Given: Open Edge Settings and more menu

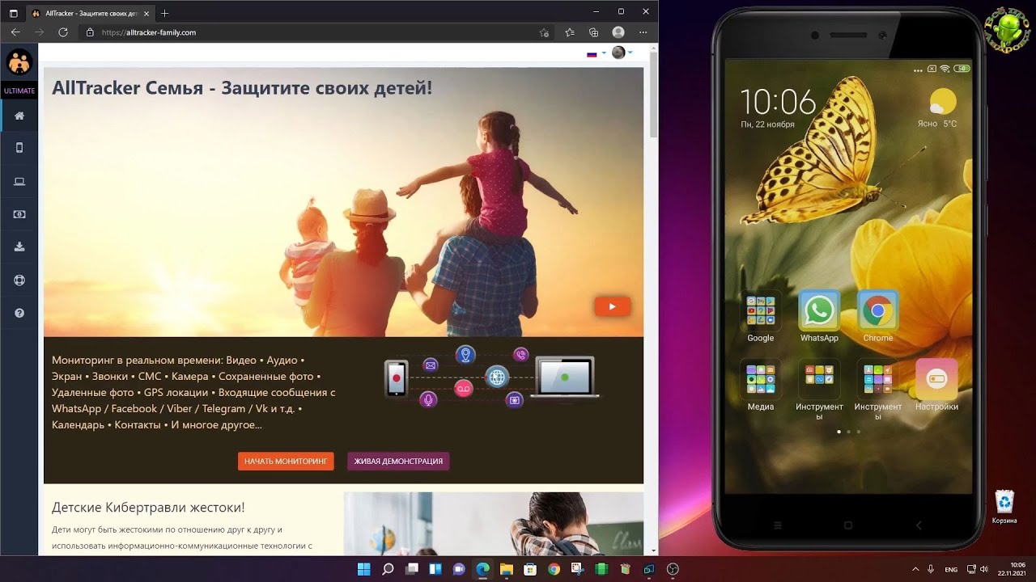Looking at the screenshot, I should 644,32.
